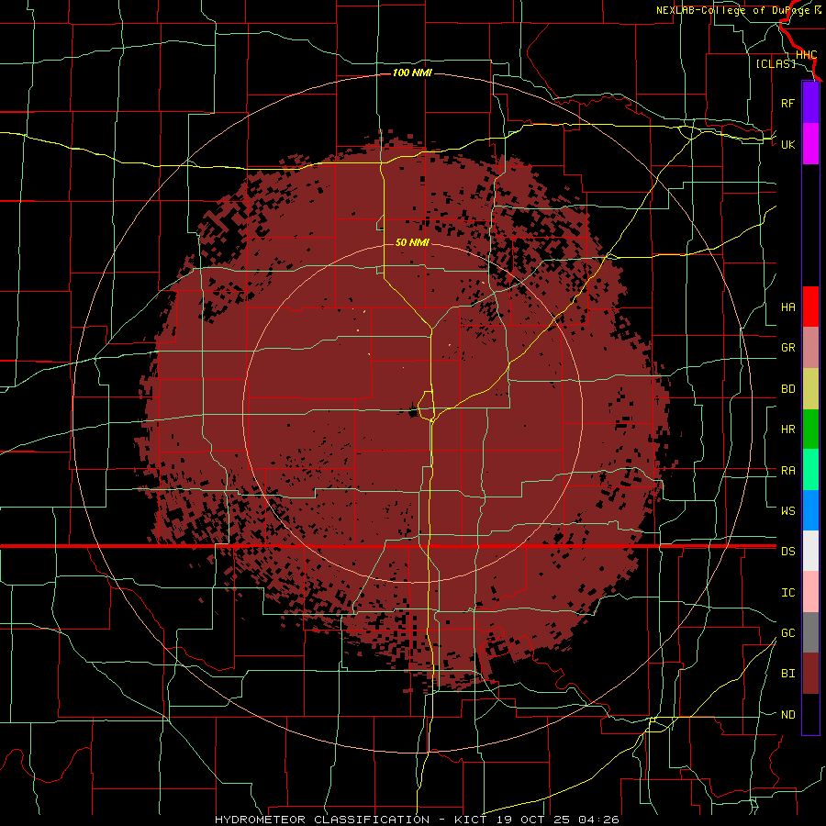Image resolution: width=826 pixels, height=826 pixels.
Task: Click the "RA" legend label
Action: pyautogui.click(x=787, y=471)
